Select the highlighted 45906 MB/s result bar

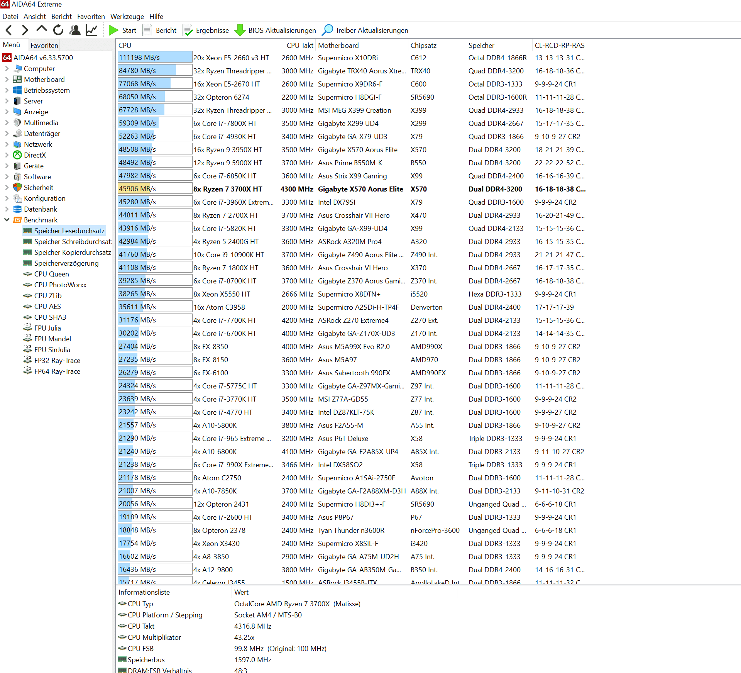tap(155, 189)
